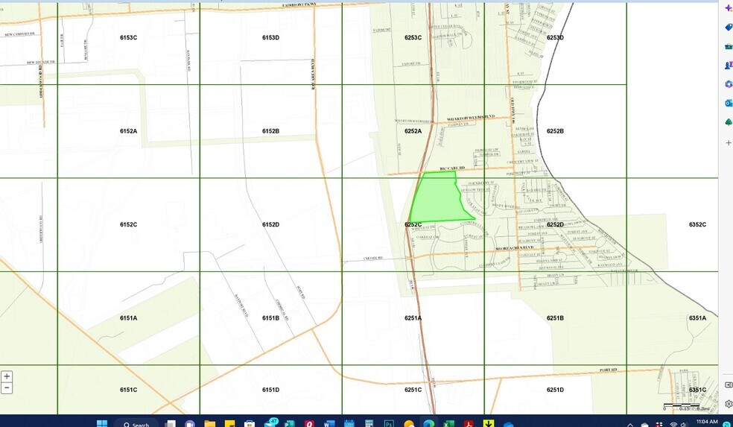Image resolution: width=733 pixels, height=427 pixels.
Task: Open the clock showing 11:04 AM
Action: (706, 422)
